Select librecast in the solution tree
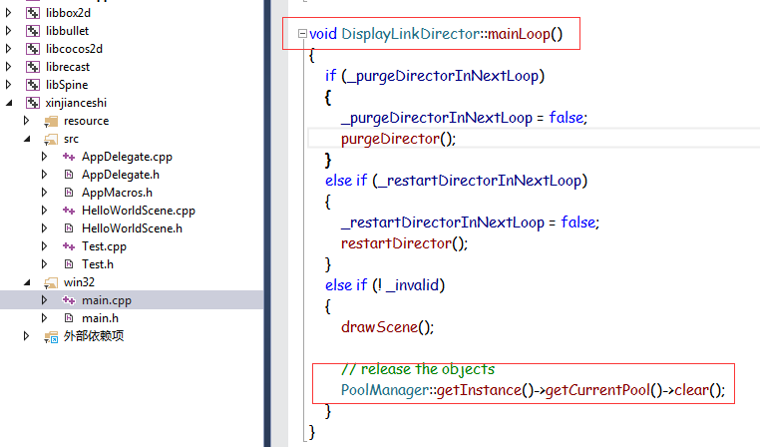The width and height of the screenshot is (760, 447). point(68,67)
